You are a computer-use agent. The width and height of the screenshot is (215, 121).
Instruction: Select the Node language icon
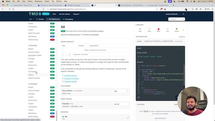click(149, 30)
